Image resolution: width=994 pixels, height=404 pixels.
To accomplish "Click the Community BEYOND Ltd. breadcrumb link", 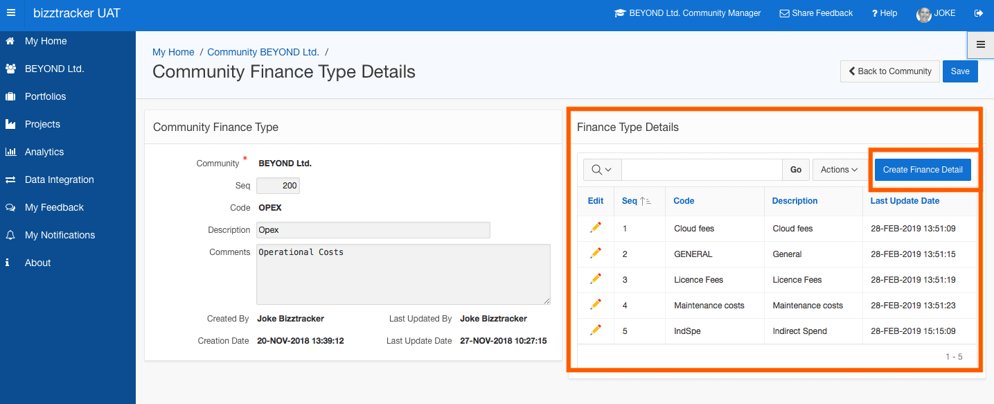I will point(263,52).
